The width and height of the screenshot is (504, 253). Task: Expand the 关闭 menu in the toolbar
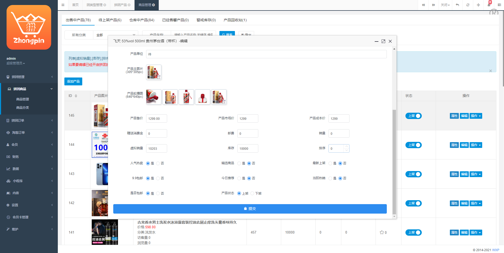(445, 5)
